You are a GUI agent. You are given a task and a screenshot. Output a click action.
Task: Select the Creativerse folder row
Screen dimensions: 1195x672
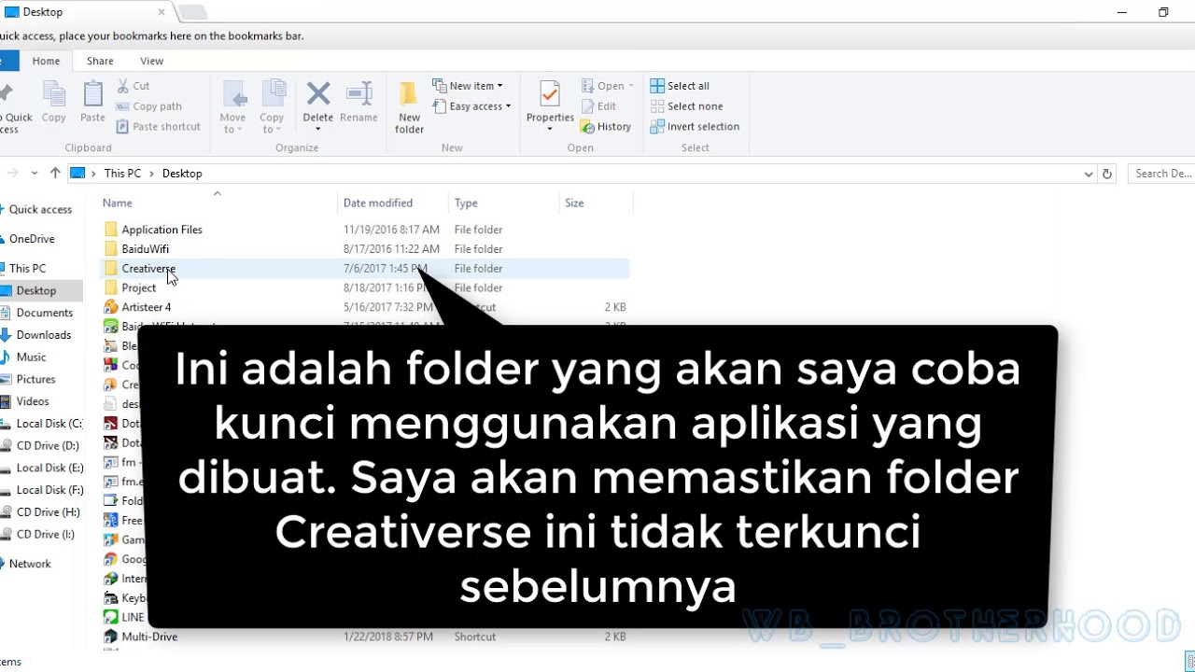(x=365, y=269)
